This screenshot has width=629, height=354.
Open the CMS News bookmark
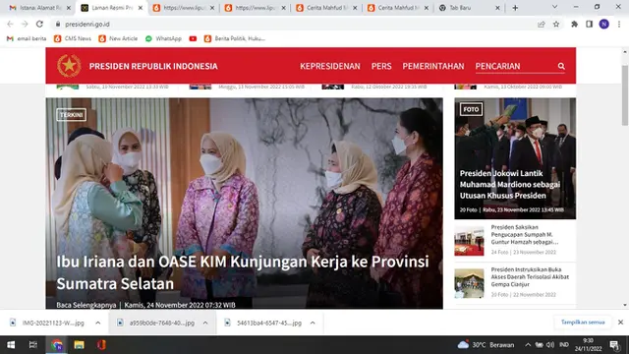point(73,38)
